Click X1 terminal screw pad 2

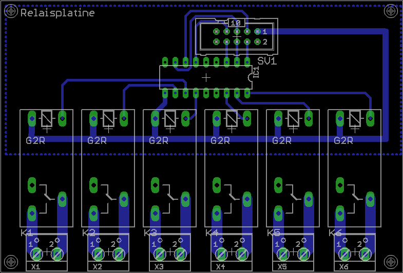57,255
